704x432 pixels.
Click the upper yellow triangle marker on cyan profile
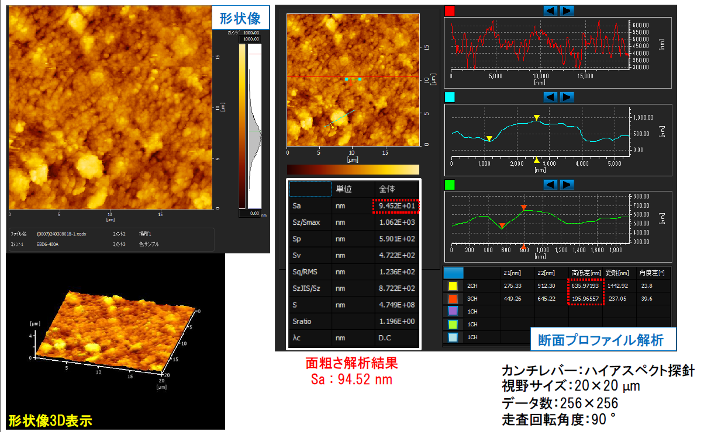click(536, 118)
